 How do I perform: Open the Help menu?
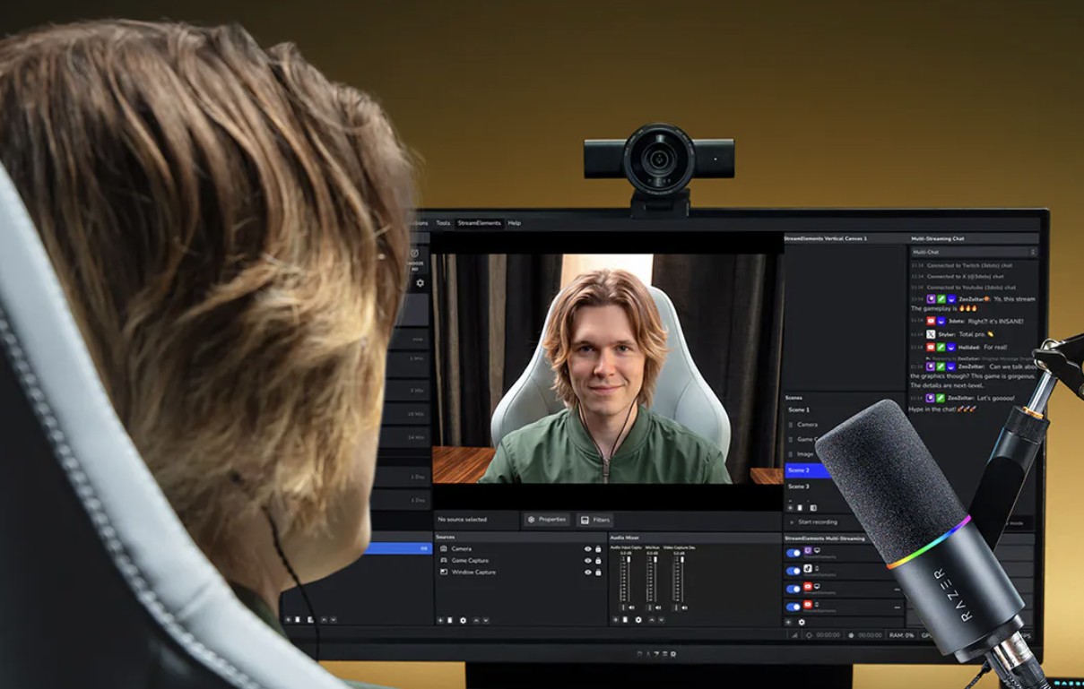click(x=515, y=223)
